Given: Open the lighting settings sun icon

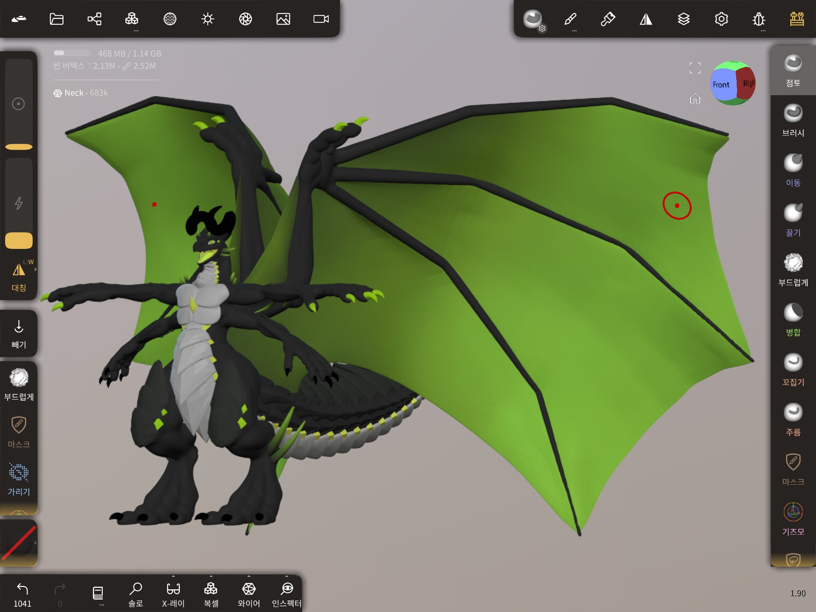Looking at the screenshot, I should click(207, 19).
